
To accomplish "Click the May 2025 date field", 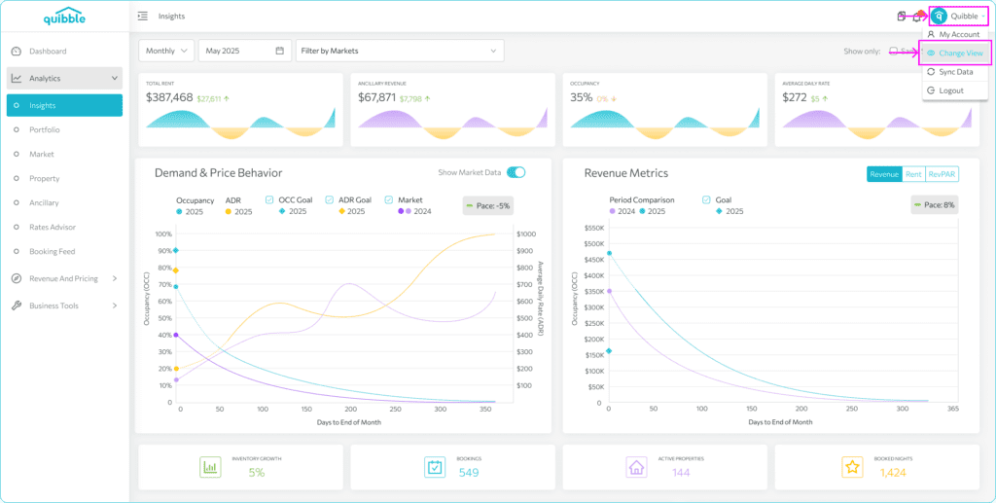I will coord(245,51).
